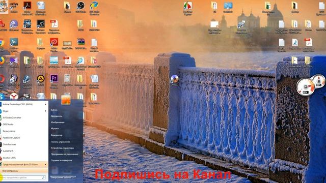Open Музыка in the Start menu
Image resolution: width=326 pixels, height=183 pixels.
tap(55, 129)
